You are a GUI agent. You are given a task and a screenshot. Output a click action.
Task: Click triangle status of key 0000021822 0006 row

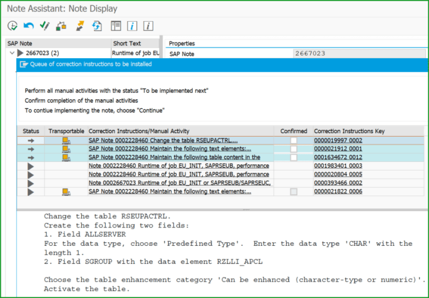(x=31, y=192)
